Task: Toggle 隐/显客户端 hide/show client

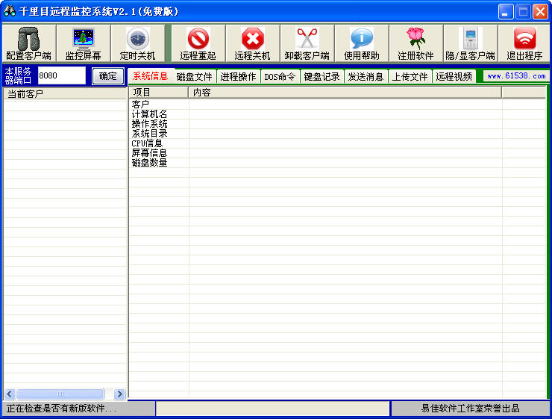Action: click(470, 44)
